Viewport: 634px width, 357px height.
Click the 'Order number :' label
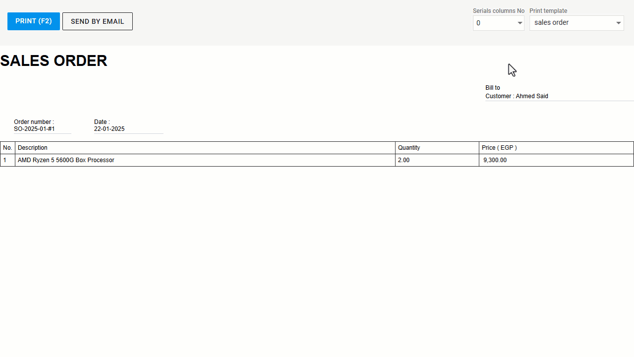click(34, 122)
